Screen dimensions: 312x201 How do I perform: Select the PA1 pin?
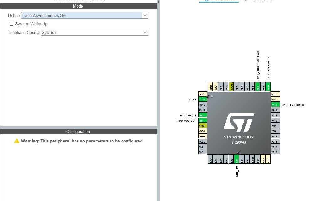coord(203,147)
